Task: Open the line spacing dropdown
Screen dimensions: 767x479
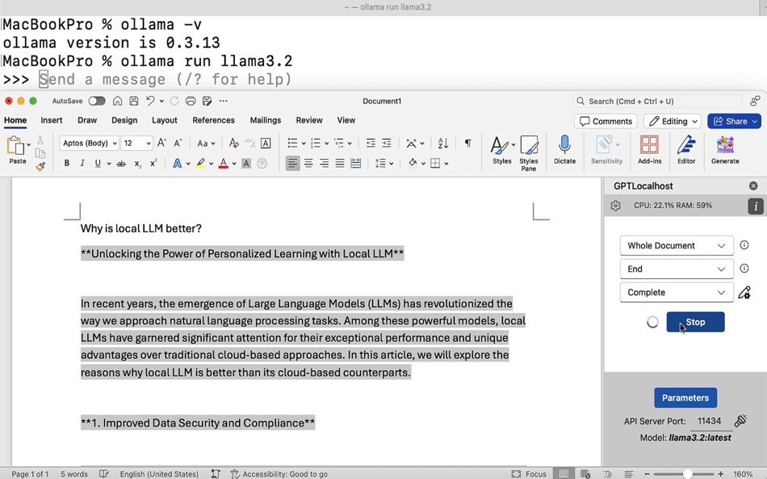Action: (x=384, y=163)
